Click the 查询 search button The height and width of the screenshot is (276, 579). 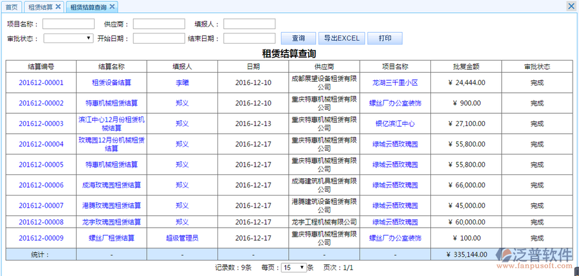[x=299, y=39]
